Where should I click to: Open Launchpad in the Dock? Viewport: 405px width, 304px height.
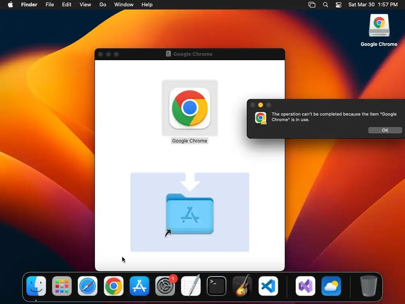[x=62, y=286]
